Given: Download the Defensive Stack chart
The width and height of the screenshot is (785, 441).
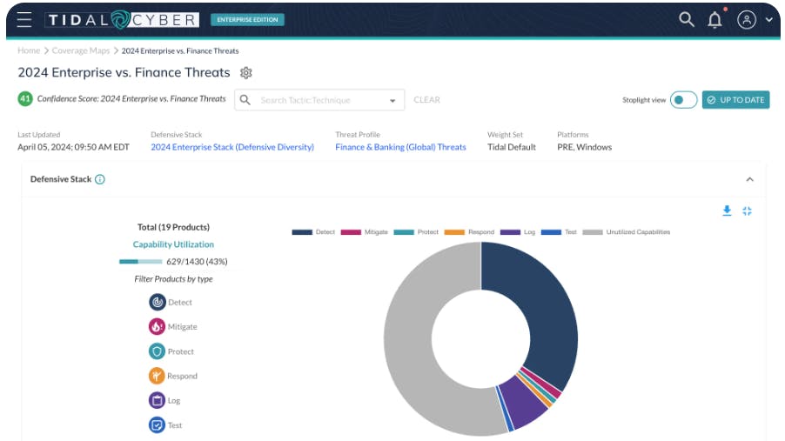Looking at the screenshot, I should pos(727,210).
